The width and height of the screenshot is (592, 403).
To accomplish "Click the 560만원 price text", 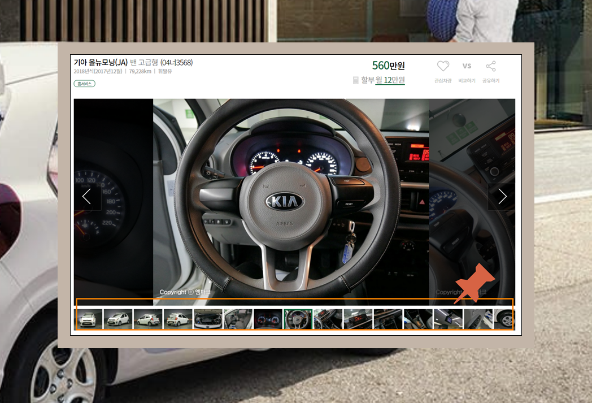I will click(x=389, y=66).
